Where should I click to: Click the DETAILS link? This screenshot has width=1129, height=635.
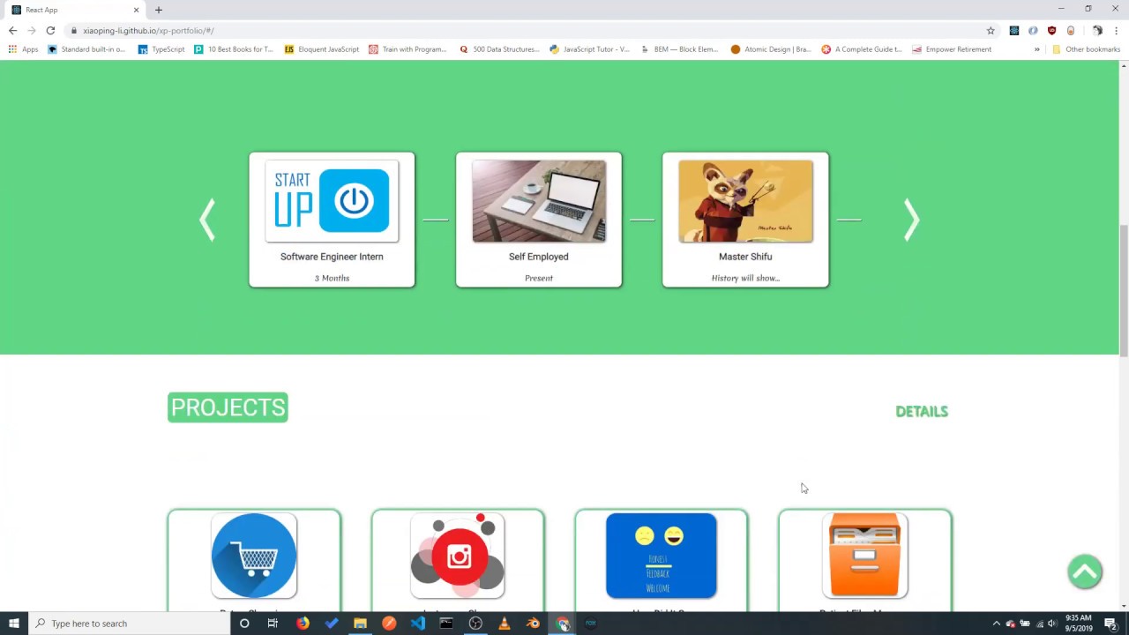(922, 411)
